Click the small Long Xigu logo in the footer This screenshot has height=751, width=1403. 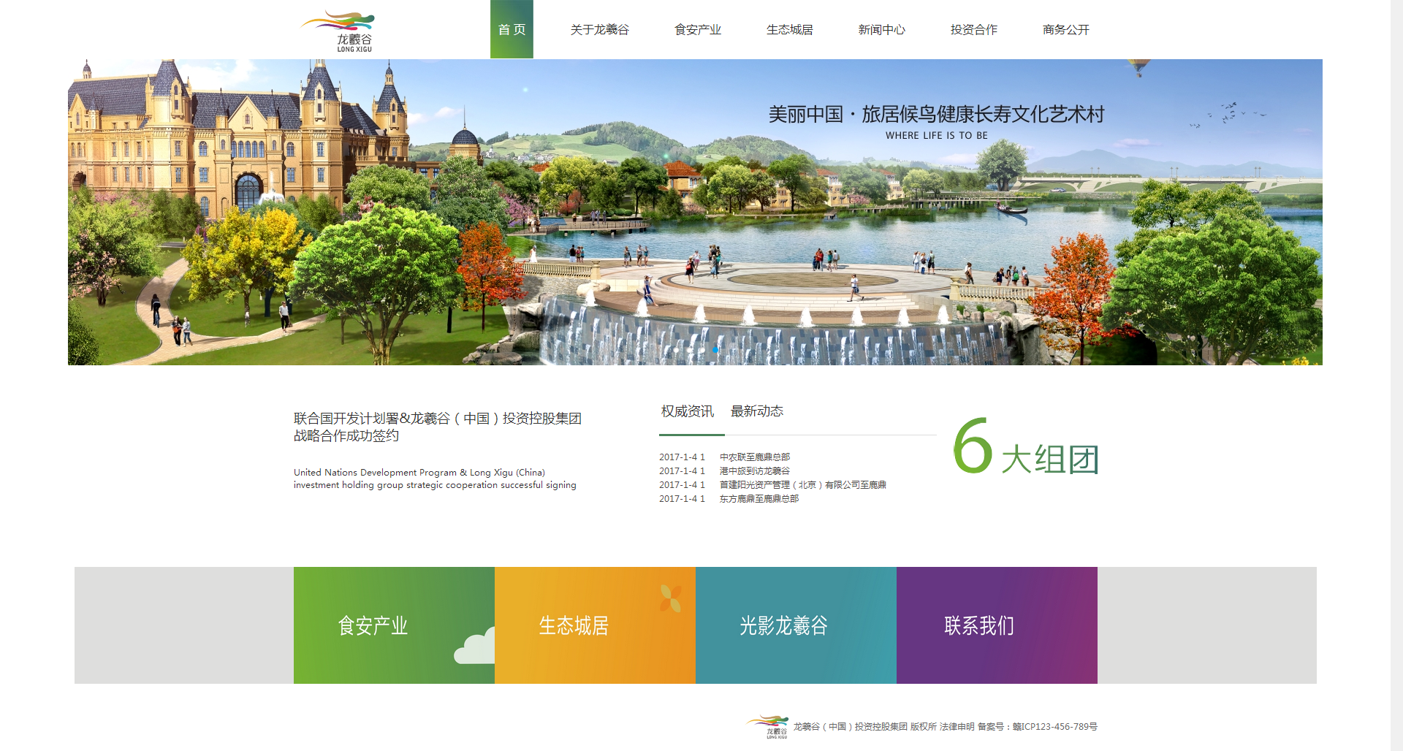769,727
